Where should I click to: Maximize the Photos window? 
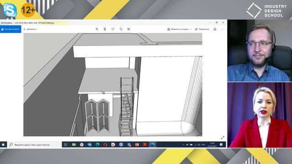pyautogui.click(x=216, y=23)
